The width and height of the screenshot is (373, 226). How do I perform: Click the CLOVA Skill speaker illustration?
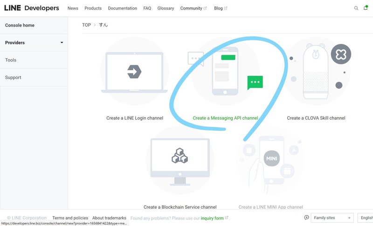coord(316,71)
